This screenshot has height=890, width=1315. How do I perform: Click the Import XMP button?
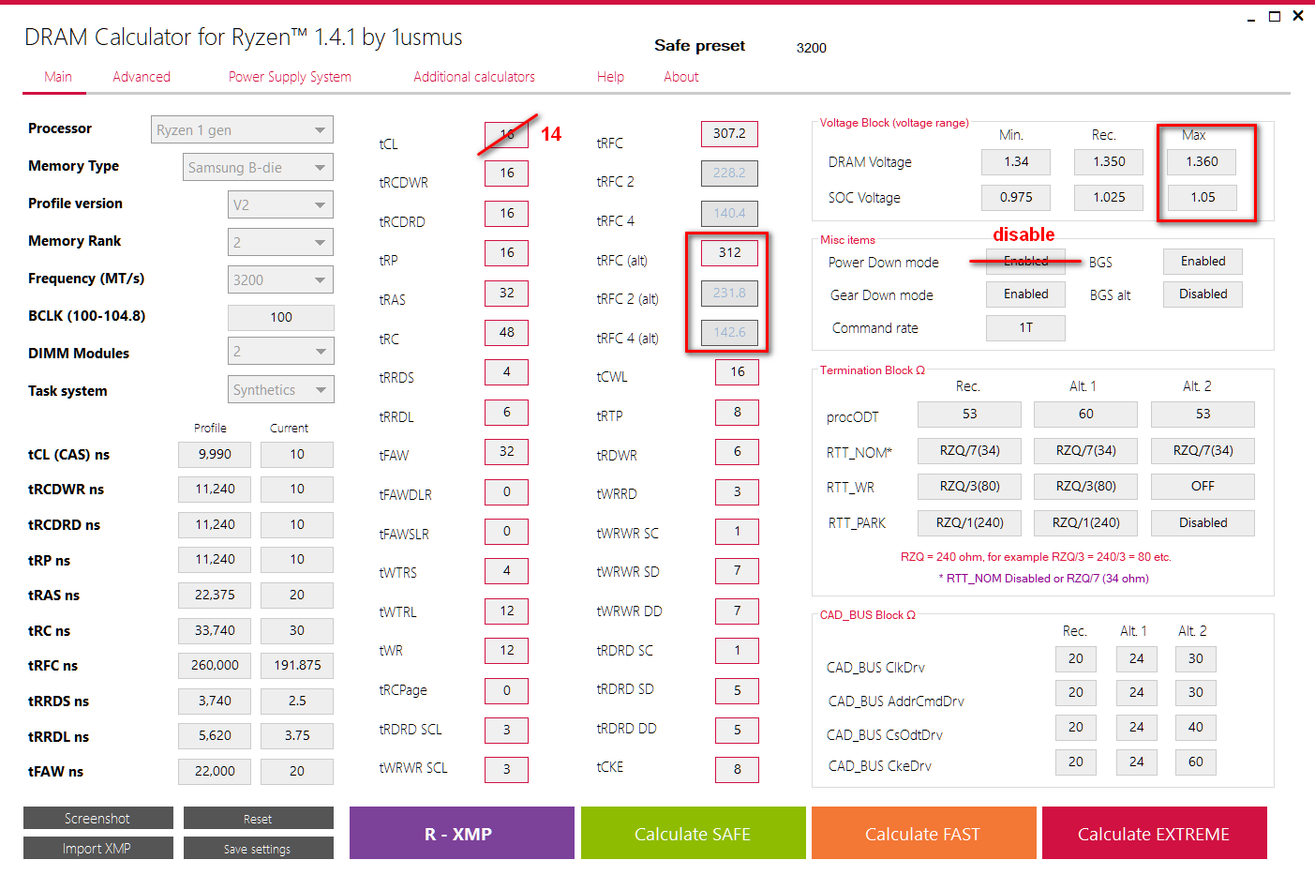click(x=98, y=849)
